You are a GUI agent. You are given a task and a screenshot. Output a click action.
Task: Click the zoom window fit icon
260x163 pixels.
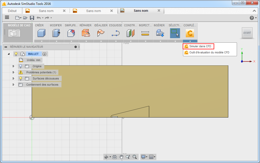(134, 157)
